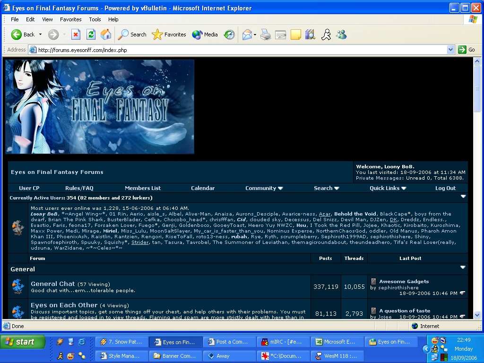Open the Eyes on Each Other forum
This screenshot has height=363, width=484.
64,305
